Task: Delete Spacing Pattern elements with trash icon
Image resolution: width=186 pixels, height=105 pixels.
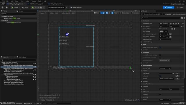Action: (x=175, y=29)
